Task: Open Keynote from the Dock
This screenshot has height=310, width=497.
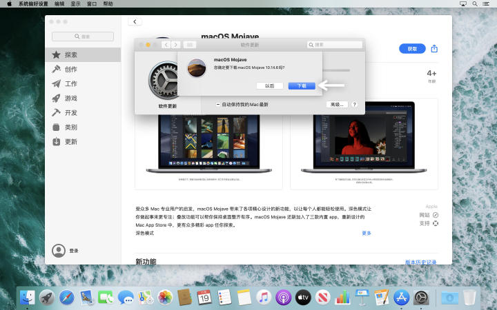Action: (362, 298)
